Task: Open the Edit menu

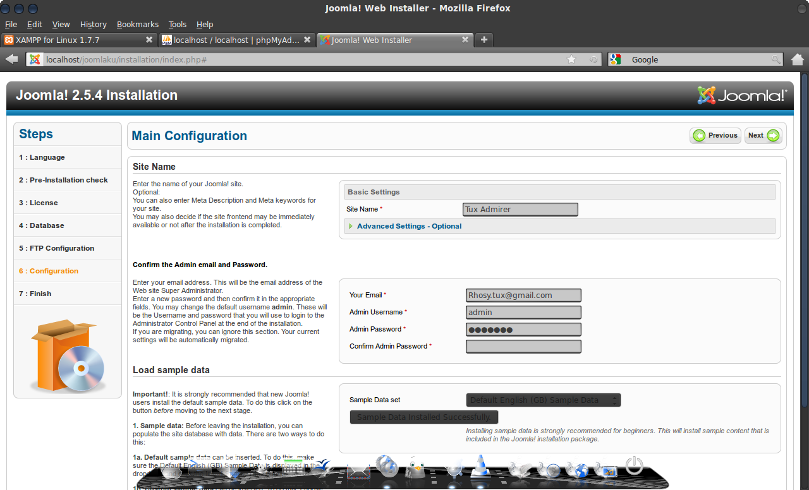Action: click(34, 24)
